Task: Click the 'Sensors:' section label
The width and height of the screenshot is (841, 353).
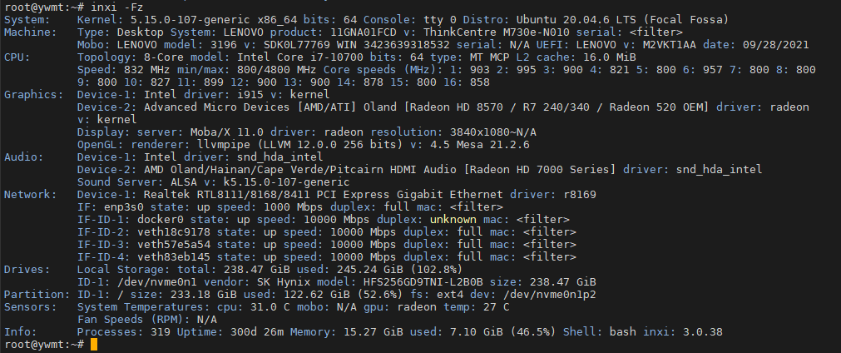Action: [x=31, y=307]
